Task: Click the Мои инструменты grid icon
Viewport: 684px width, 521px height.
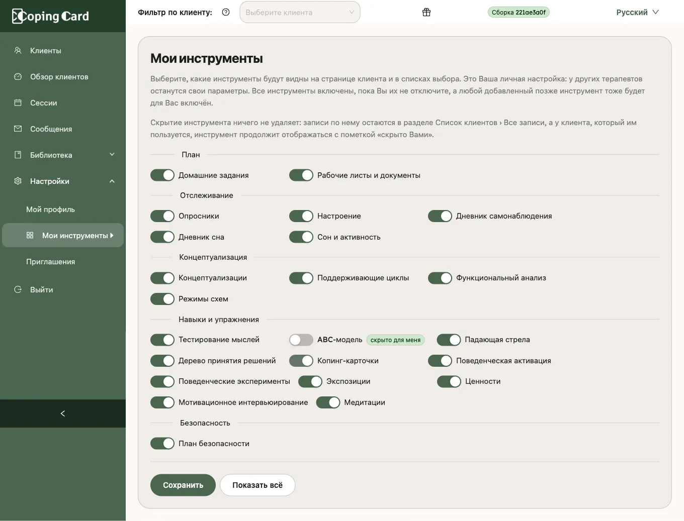Action: (30, 235)
